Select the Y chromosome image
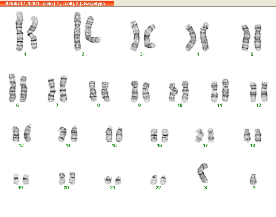This screenshot has height=217, width=276. (253, 179)
